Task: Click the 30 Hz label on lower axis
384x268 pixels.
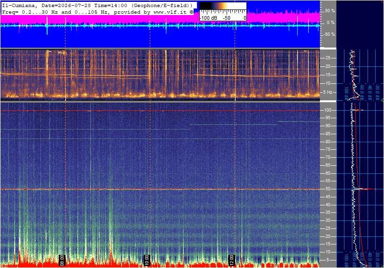Action: point(328,220)
